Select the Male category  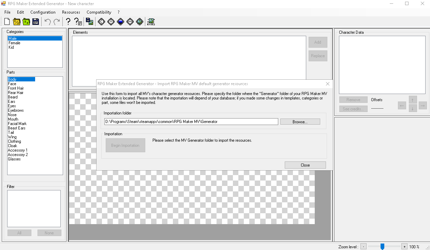[x=35, y=38]
